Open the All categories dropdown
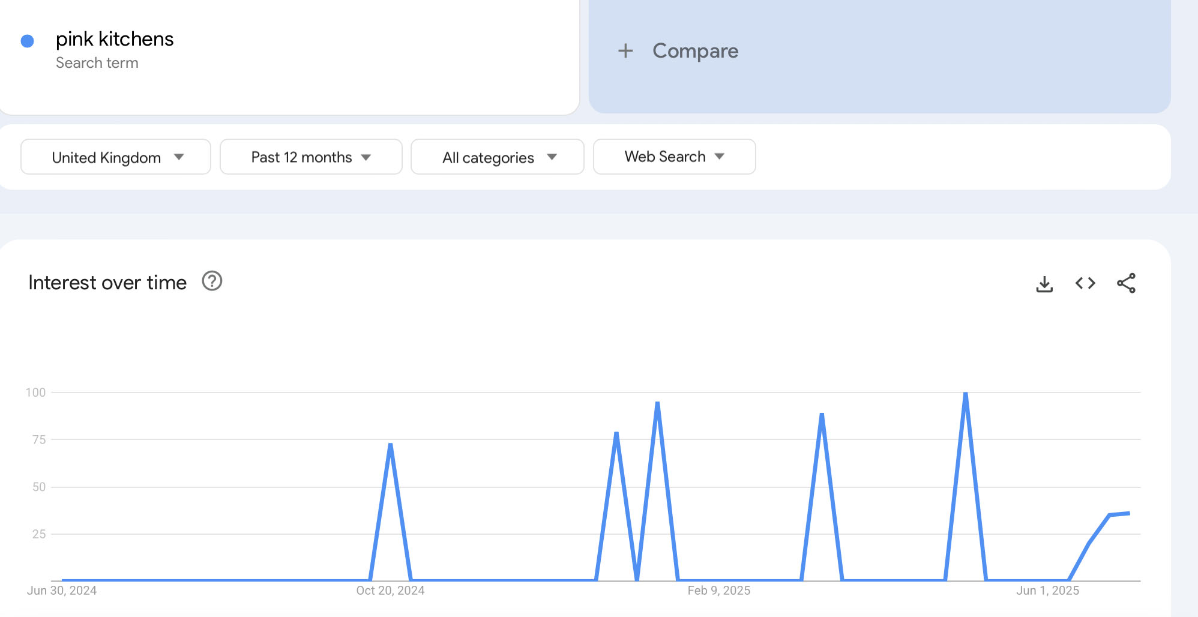Image resolution: width=1198 pixels, height=617 pixels. (498, 157)
